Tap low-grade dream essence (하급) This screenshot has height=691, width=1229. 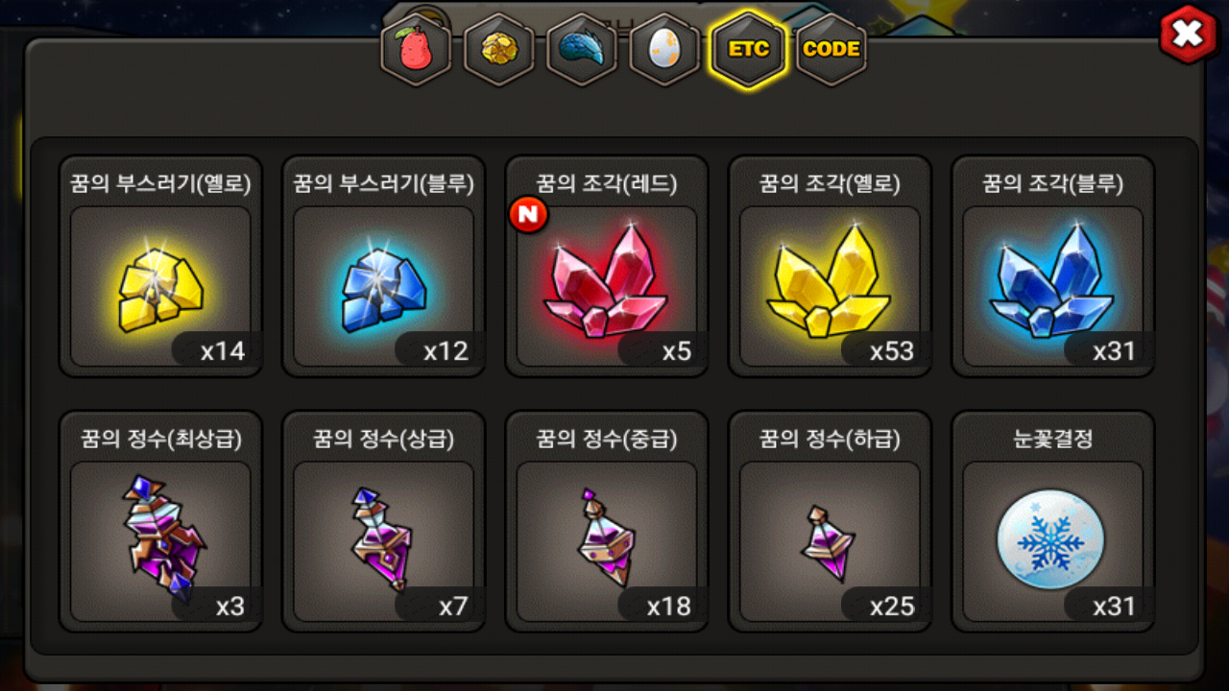pos(830,522)
